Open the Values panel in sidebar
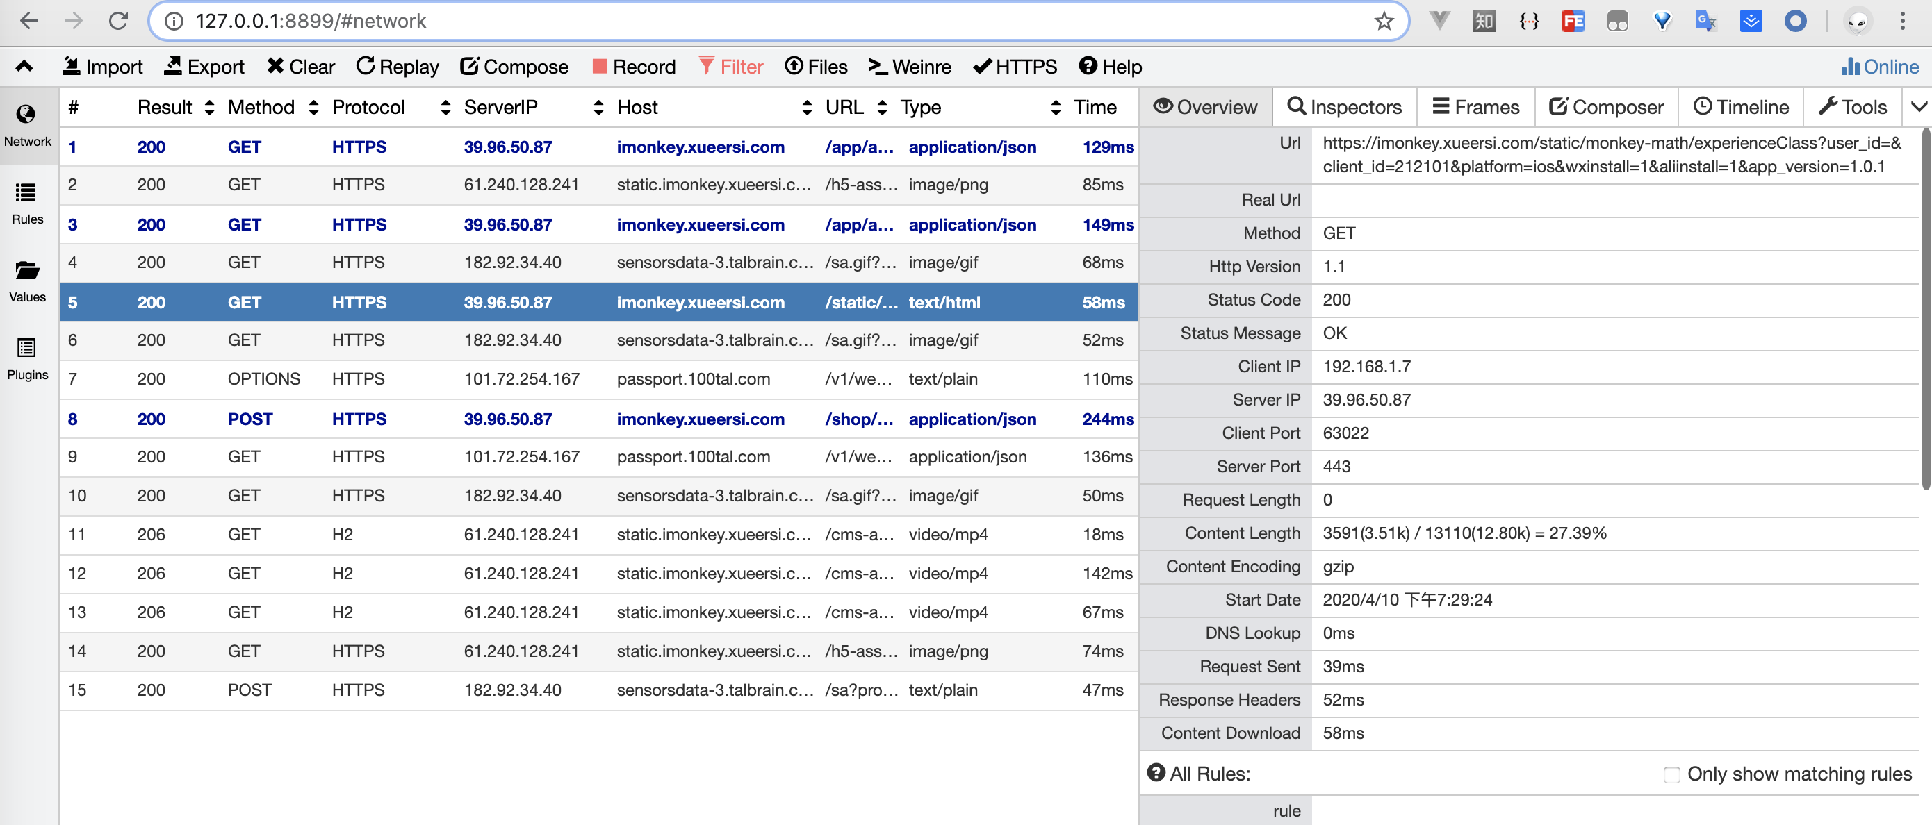 28,282
